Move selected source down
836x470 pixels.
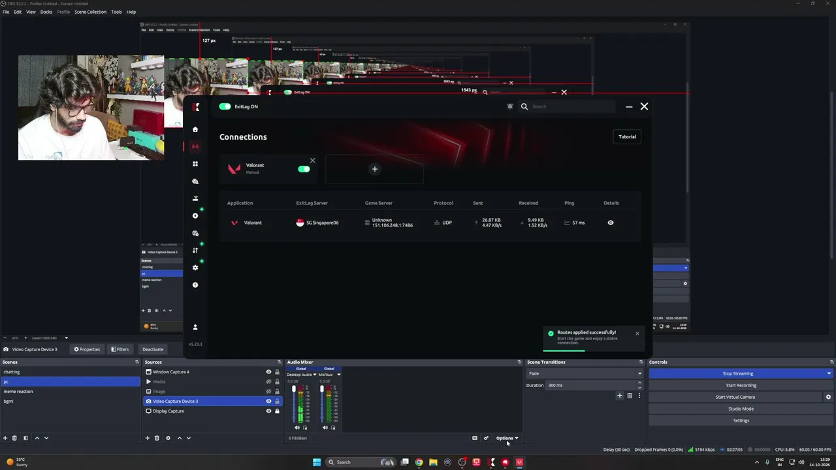pyautogui.click(x=189, y=438)
